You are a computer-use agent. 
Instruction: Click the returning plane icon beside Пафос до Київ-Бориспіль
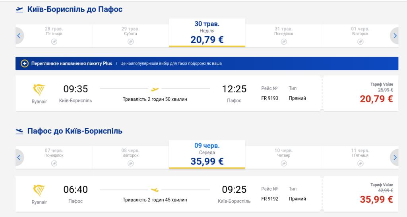pos(19,131)
